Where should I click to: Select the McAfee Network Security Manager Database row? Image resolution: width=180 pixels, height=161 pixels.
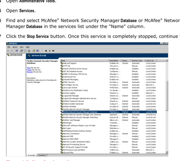coord(109,112)
